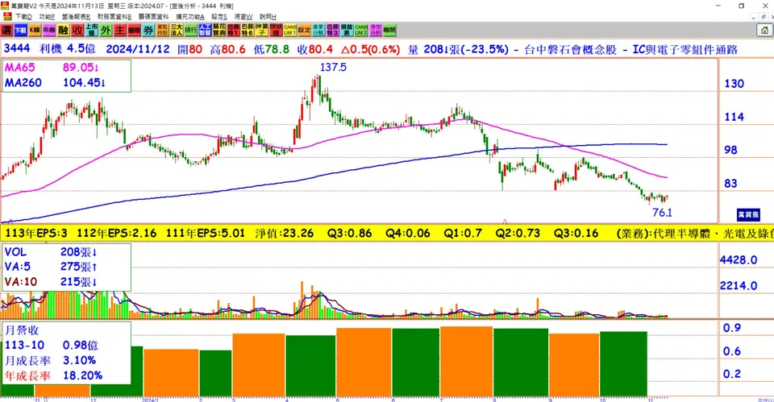The height and width of the screenshot is (402, 774).
Task: Open the 功能P menu
Action: (x=47, y=17)
